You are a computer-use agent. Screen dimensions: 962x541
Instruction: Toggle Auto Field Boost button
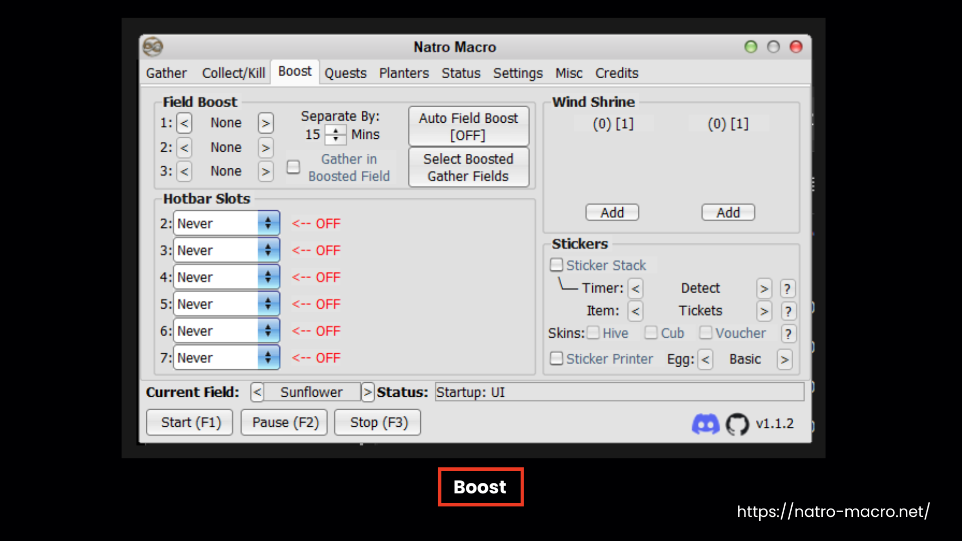click(x=468, y=127)
